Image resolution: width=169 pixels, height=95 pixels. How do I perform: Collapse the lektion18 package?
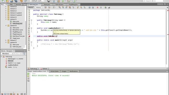tap(6, 42)
